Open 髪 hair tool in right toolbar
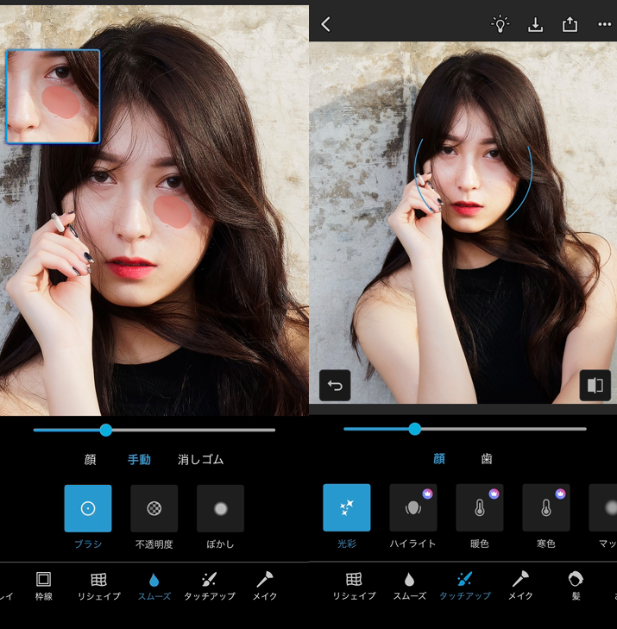 pyautogui.click(x=576, y=586)
